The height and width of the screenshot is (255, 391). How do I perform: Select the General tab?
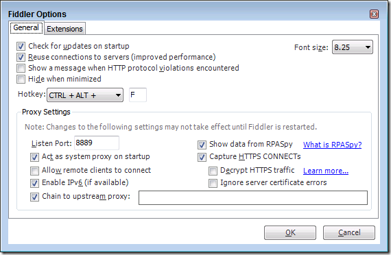pyautogui.click(x=26, y=27)
